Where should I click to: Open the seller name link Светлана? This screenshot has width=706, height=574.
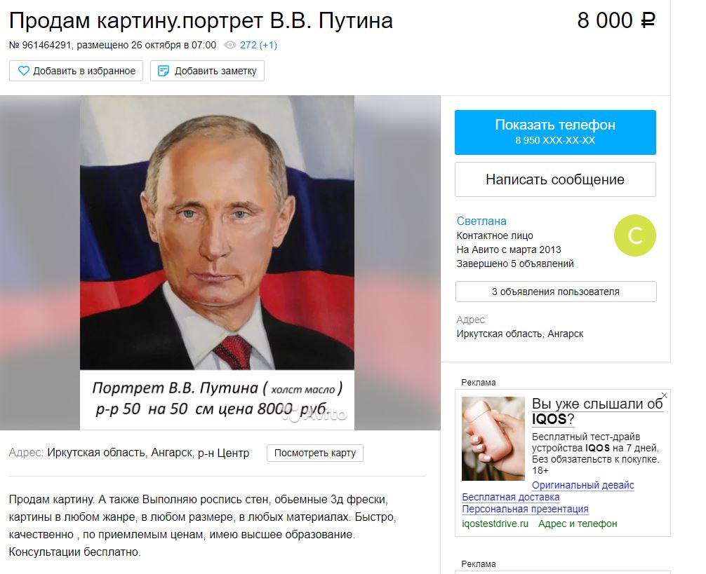[481, 221]
